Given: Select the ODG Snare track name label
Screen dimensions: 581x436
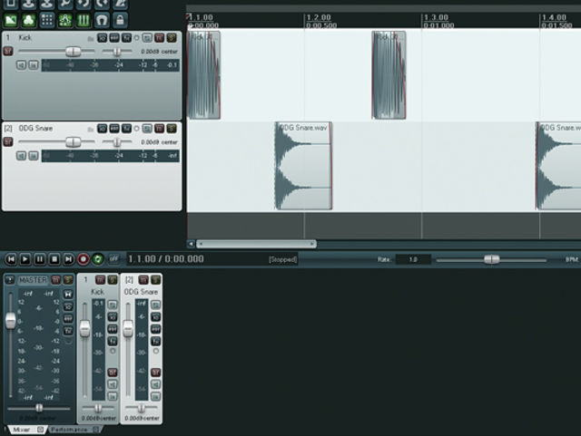Looking at the screenshot, I should pyautogui.click(x=35, y=129).
